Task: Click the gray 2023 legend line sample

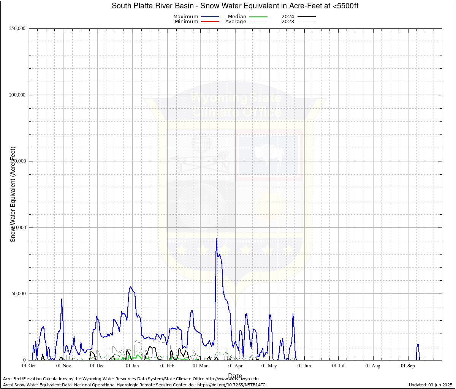Action: (x=307, y=22)
